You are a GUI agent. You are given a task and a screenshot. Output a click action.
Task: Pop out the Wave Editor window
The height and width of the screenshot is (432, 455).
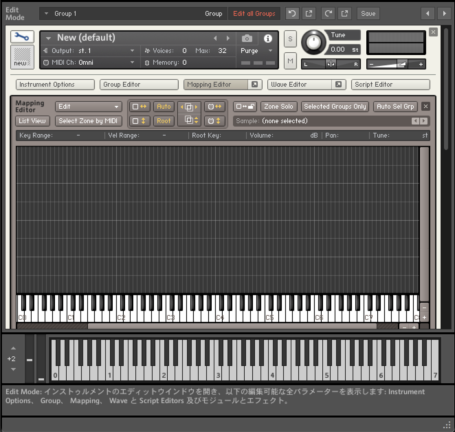pyautogui.click(x=339, y=84)
